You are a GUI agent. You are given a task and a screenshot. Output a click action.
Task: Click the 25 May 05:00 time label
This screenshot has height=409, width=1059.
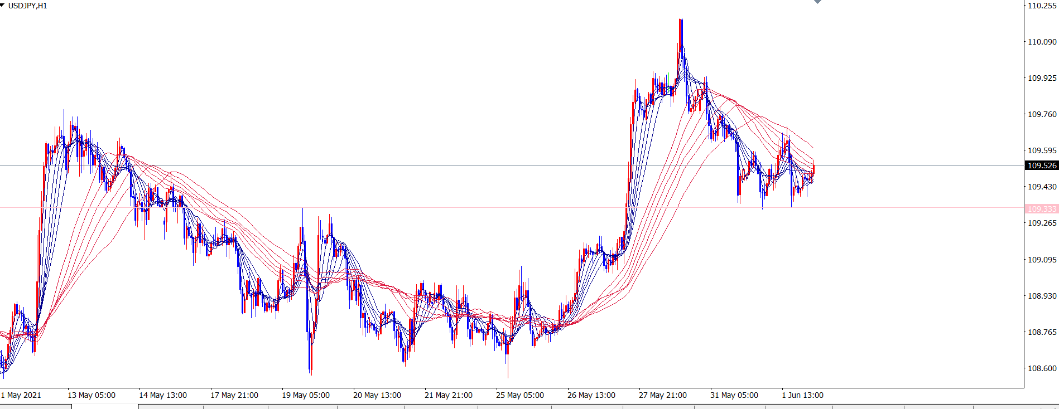(x=520, y=395)
